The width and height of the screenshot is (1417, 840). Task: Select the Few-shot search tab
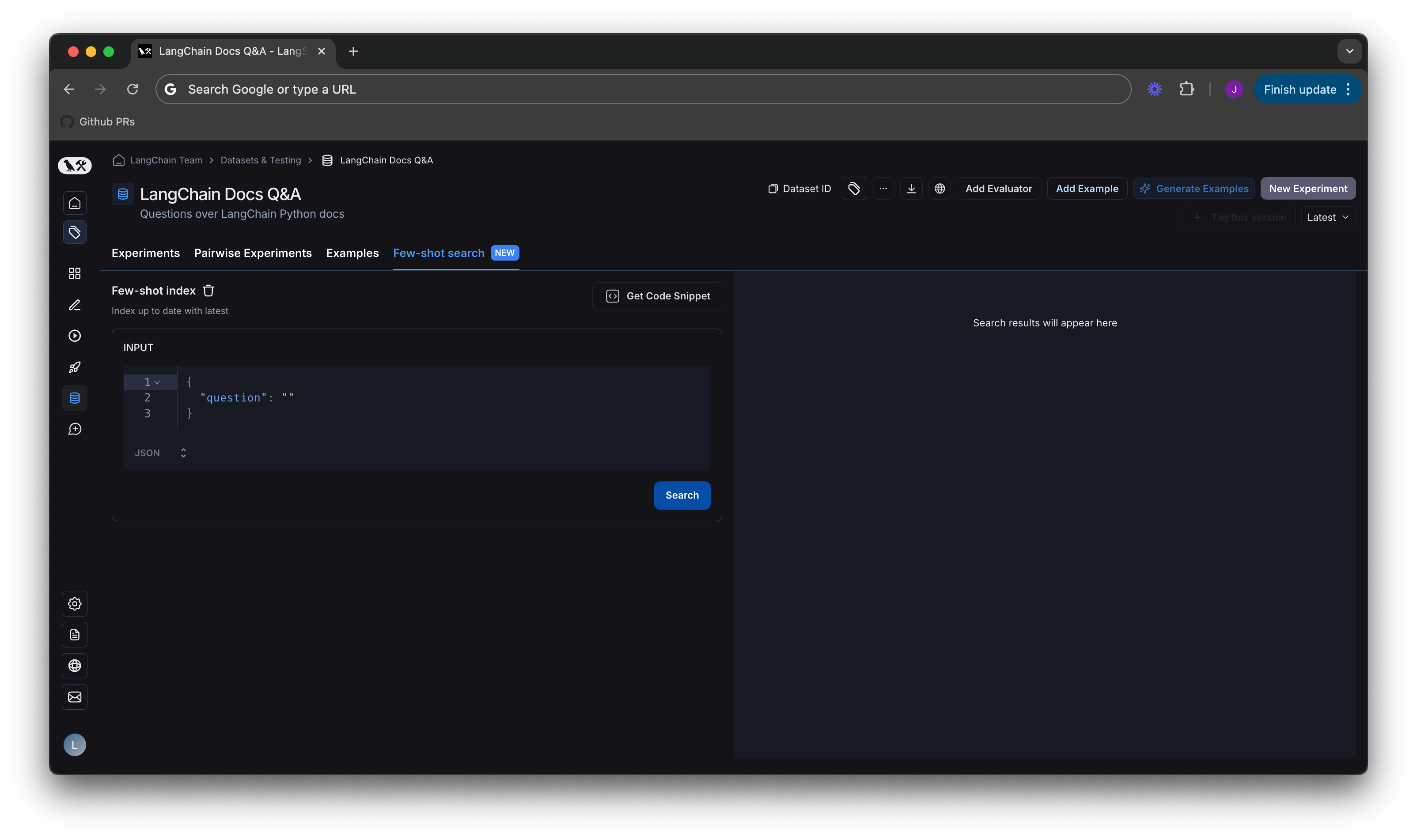(x=456, y=253)
